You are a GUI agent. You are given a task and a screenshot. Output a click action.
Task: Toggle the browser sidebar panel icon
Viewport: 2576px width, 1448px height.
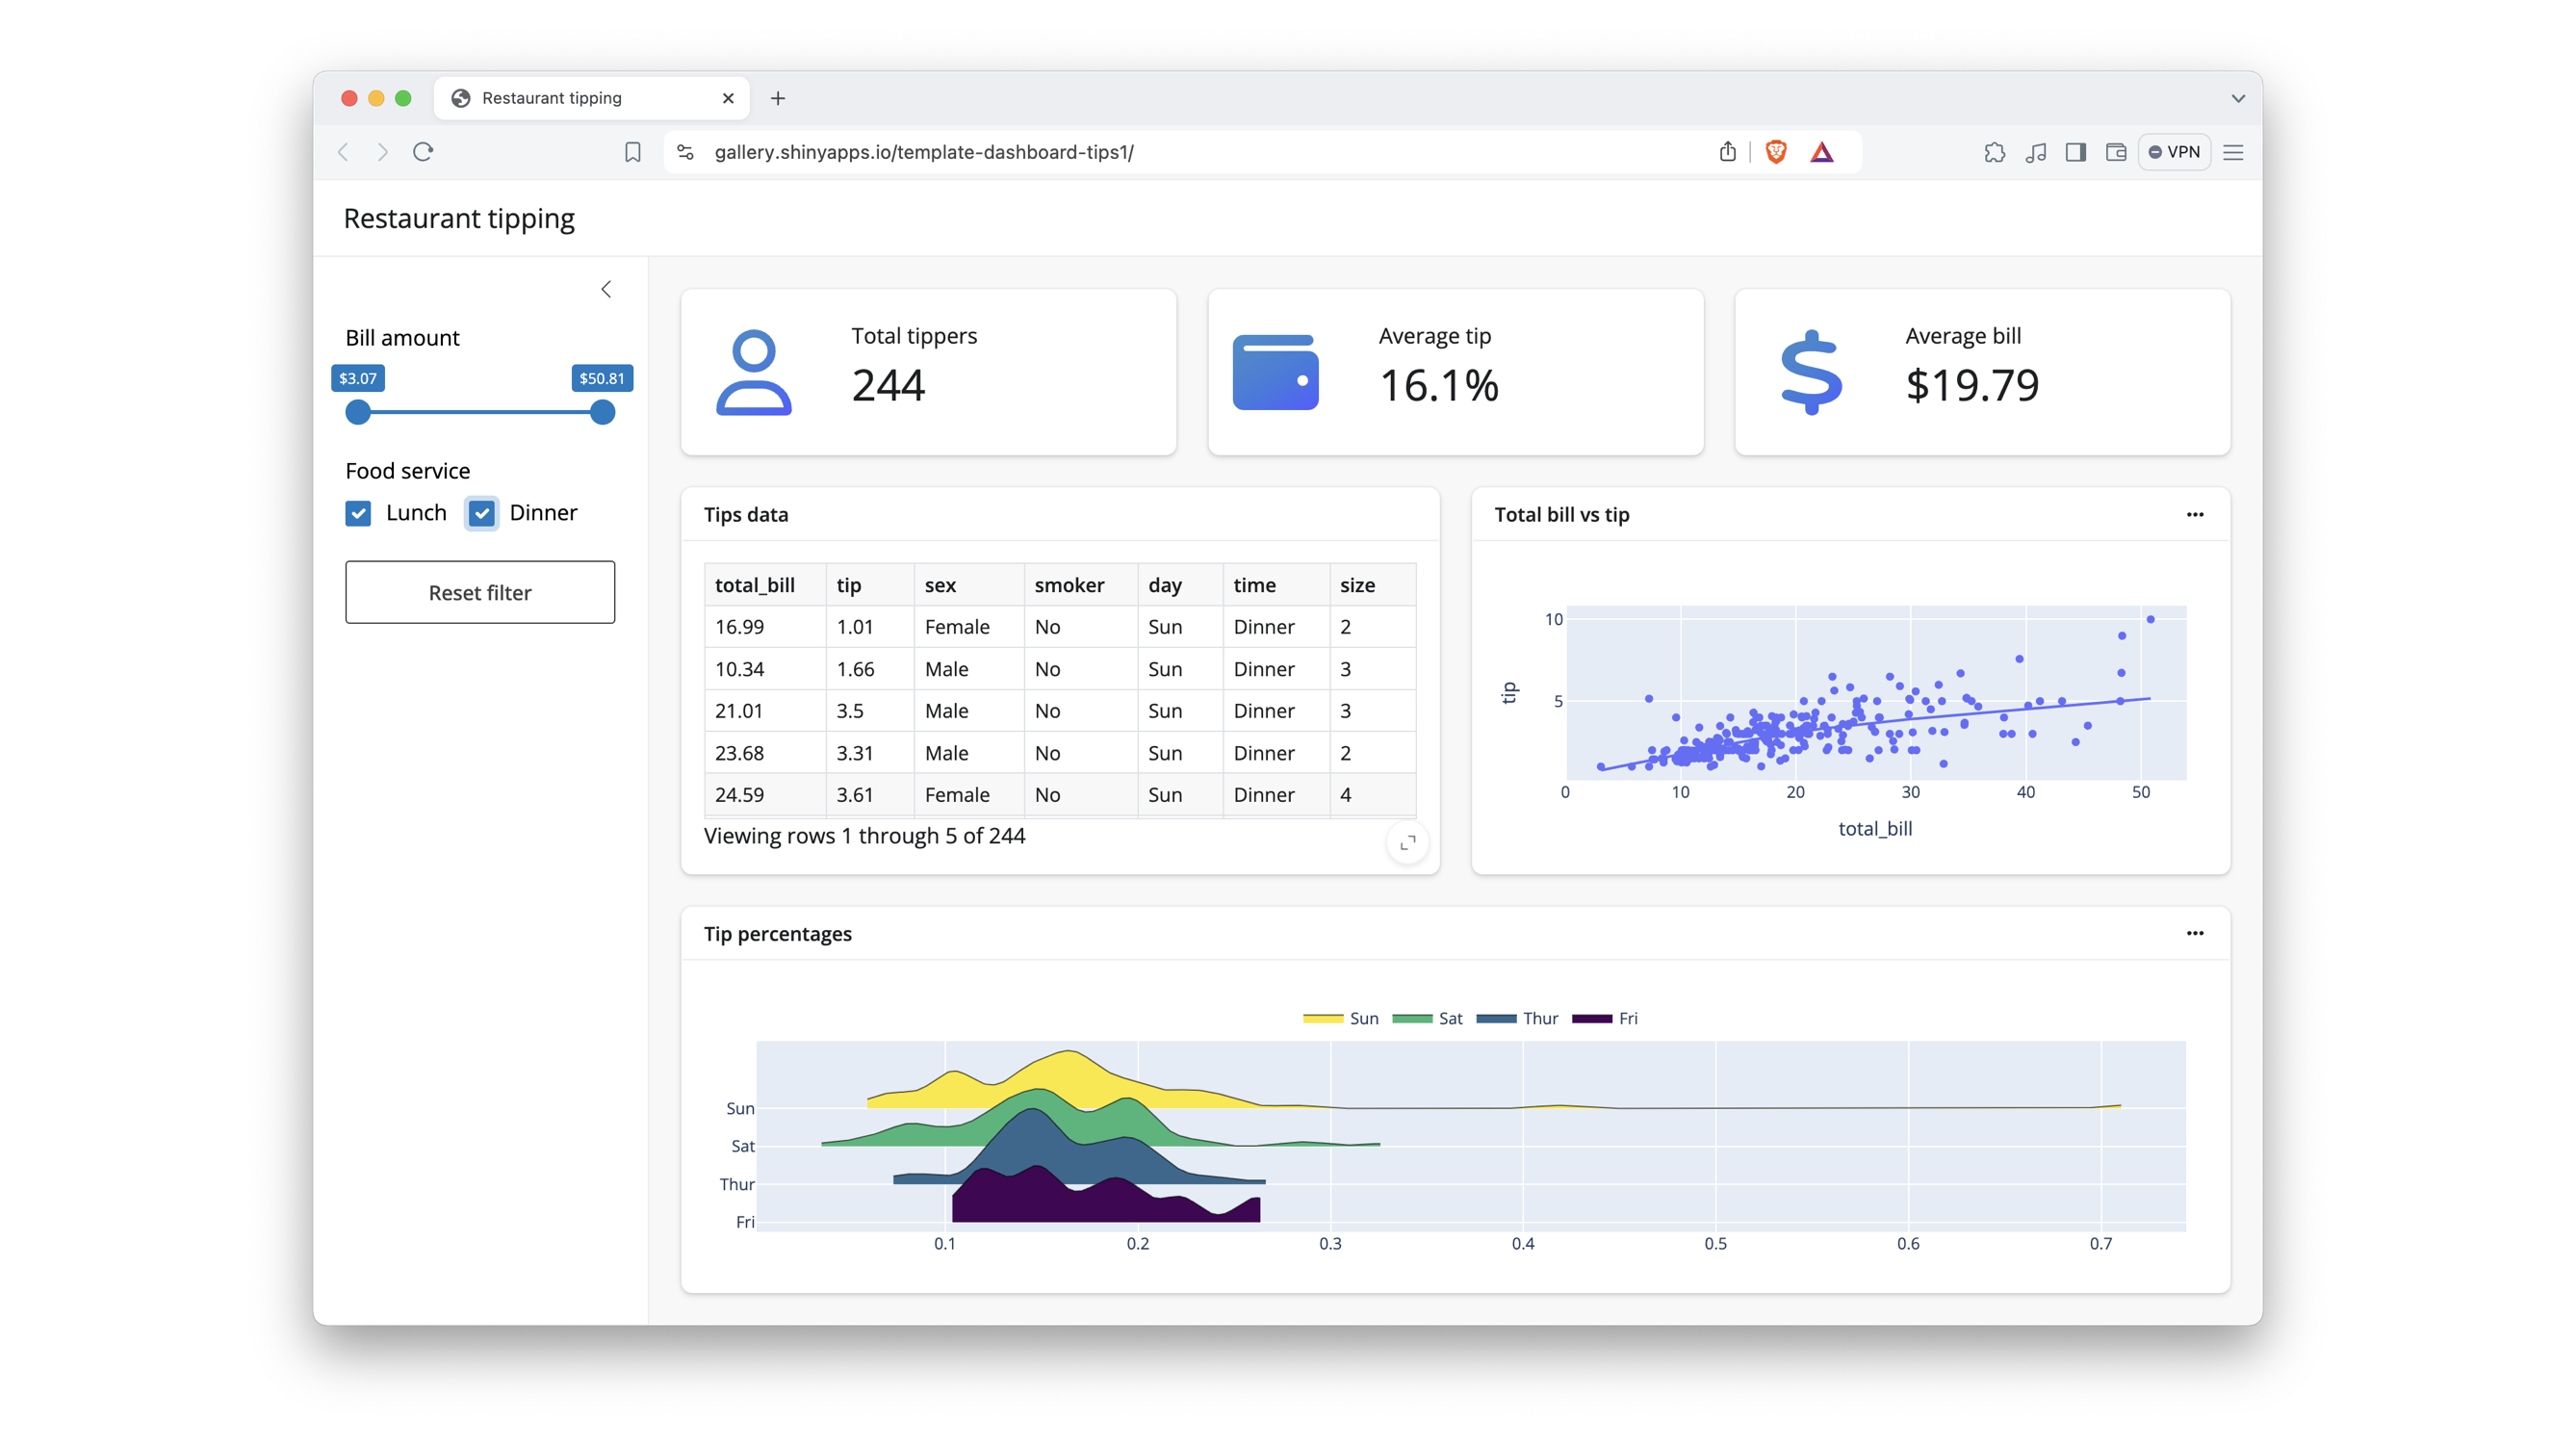point(2075,152)
